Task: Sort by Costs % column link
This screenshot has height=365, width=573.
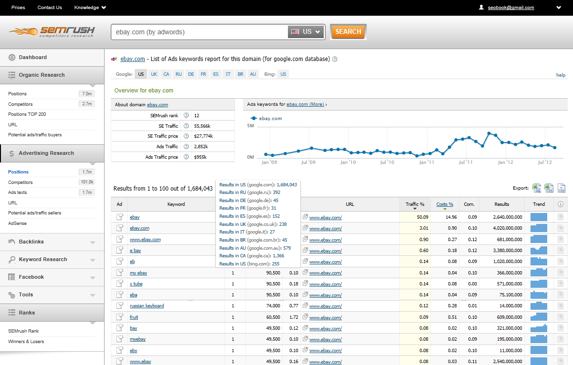Action: coord(445,204)
